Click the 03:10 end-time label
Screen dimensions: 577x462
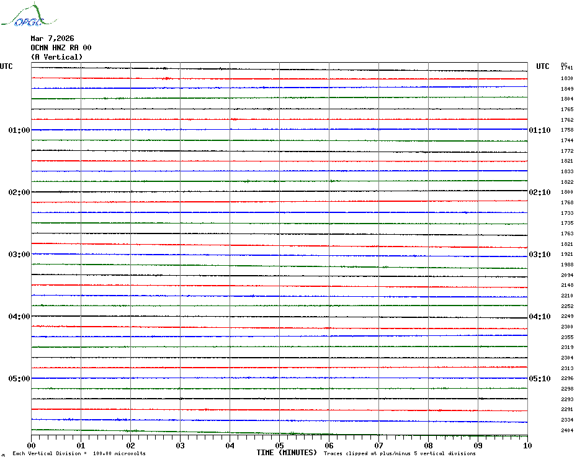point(539,255)
